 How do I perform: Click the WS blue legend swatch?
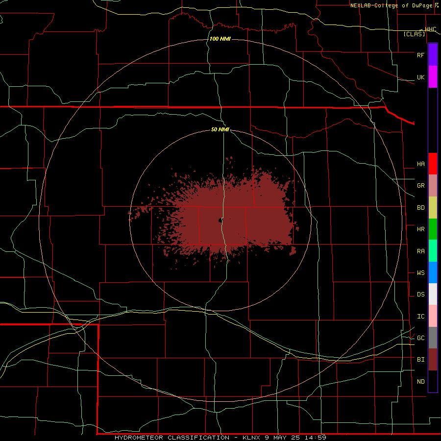click(433, 272)
